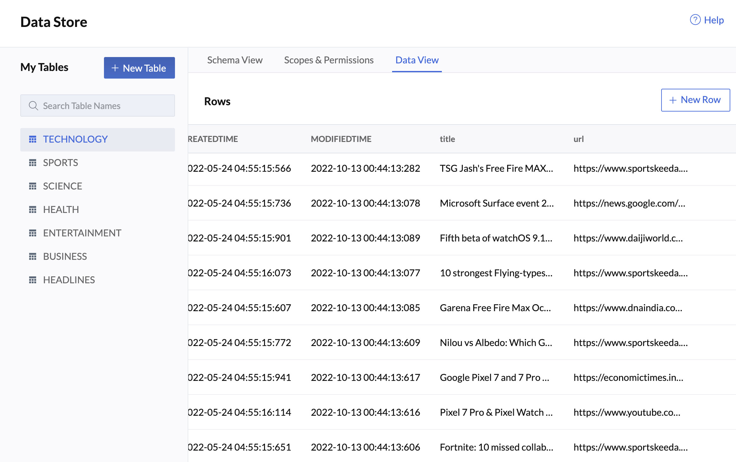The height and width of the screenshot is (462, 736).
Task: Click the New Row button
Action: pyautogui.click(x=695, y=99)
